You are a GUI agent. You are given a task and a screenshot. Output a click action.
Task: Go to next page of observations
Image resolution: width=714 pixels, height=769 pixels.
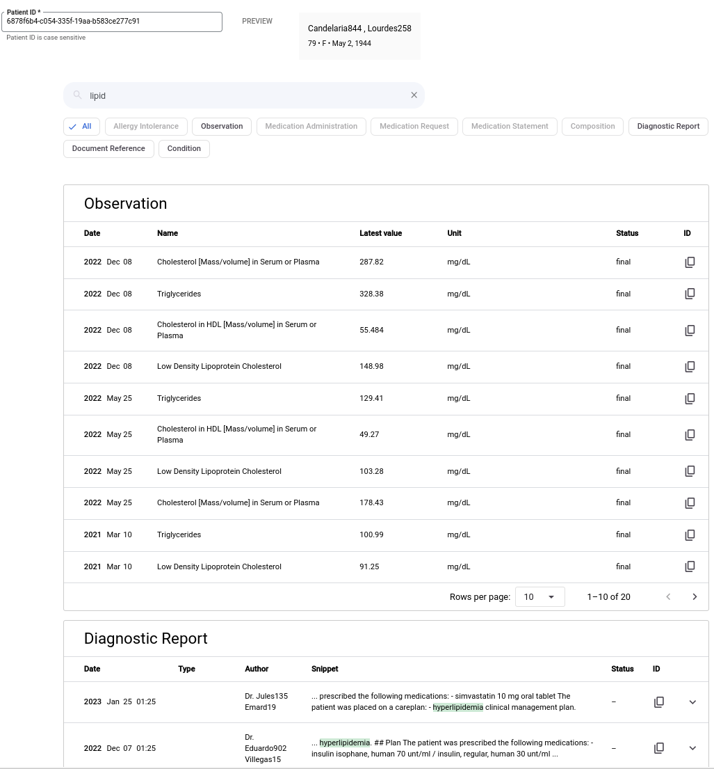point(694,596)
